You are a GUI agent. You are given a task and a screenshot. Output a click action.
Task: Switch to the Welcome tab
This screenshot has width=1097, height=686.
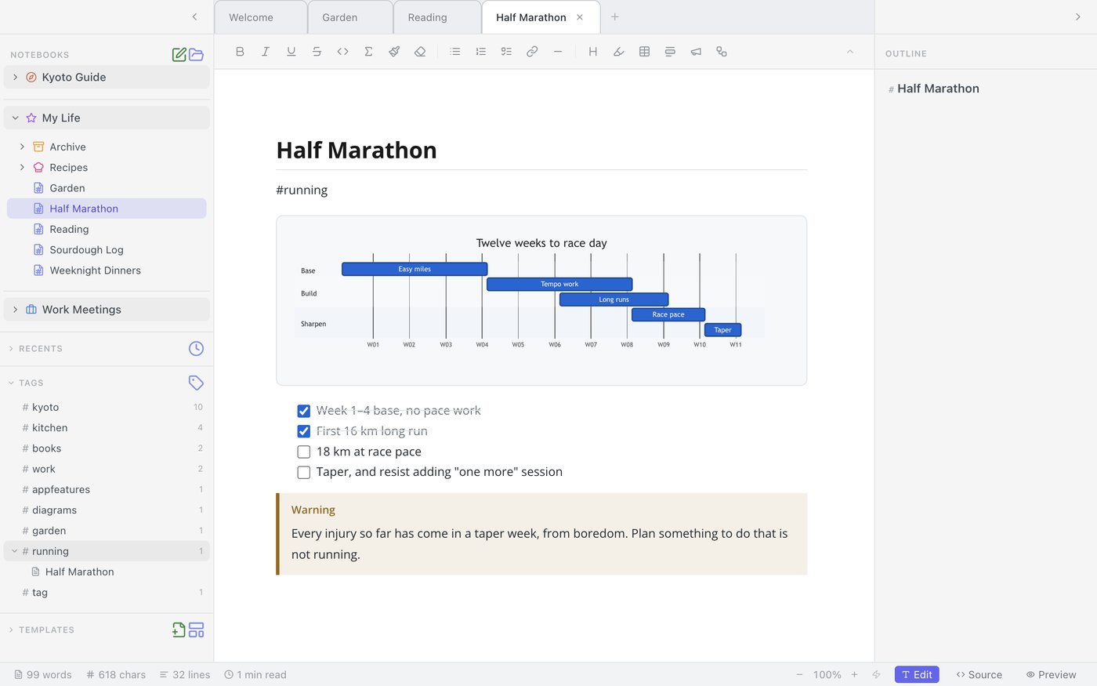[260, 17]
